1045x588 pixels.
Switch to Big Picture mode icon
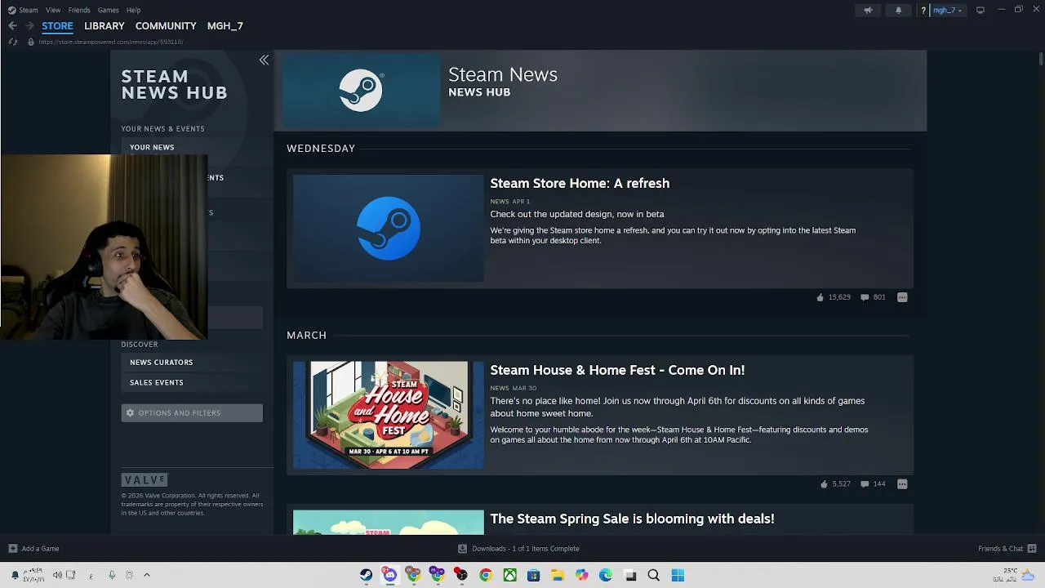pos(981,10)
